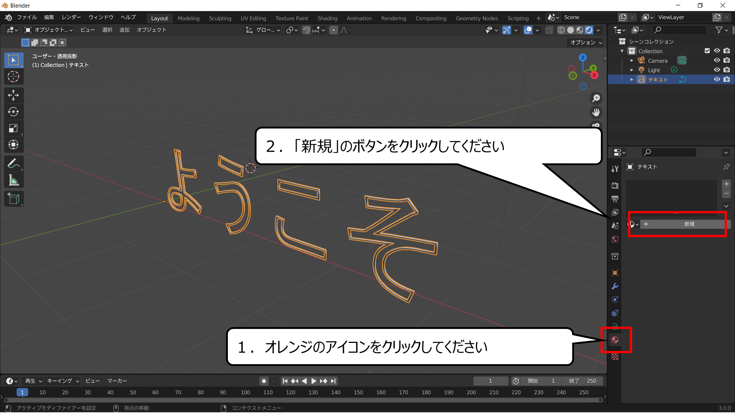Switch to the Modeling workspace tab
This screenshot has width=735, height=413.
click(189, 18)
